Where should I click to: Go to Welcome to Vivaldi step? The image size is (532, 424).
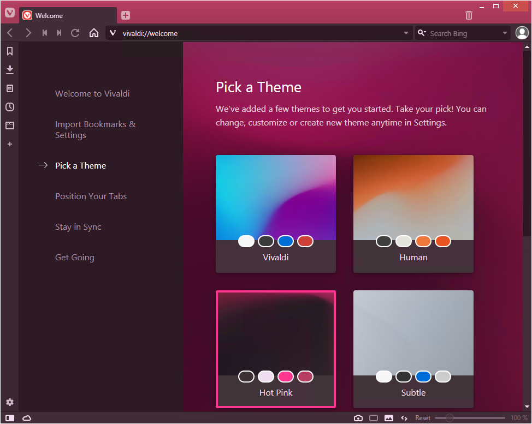tap(92, 93)
